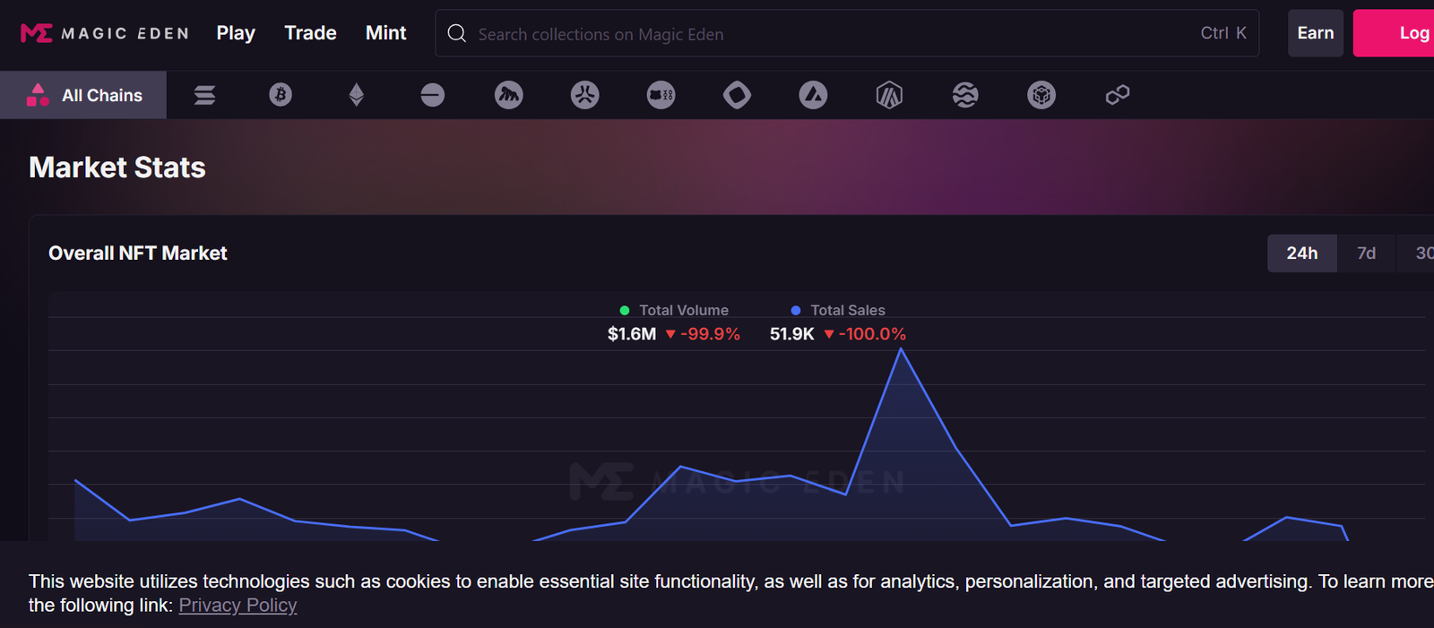Filter by the BNB chain icon

click(1041, 95)
